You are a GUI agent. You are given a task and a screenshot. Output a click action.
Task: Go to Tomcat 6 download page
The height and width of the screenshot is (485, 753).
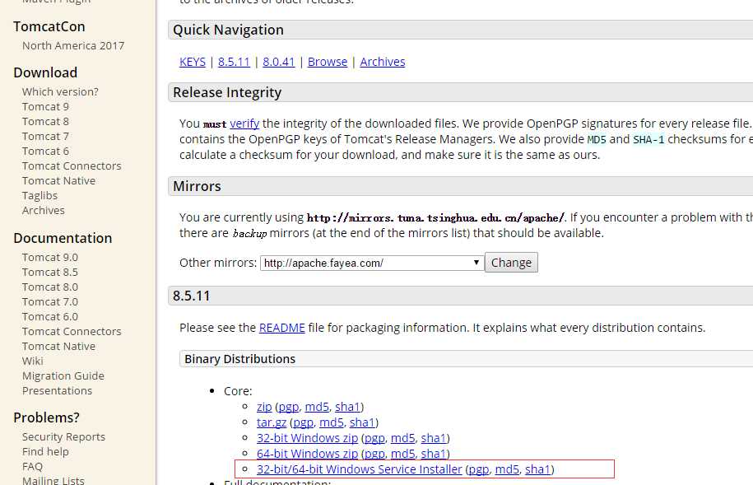coord(45,152)
